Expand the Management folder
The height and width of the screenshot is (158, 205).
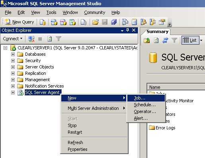(x=13, y=80)
